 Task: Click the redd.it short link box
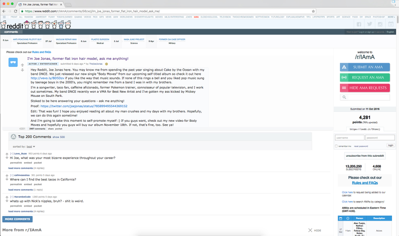(365, 129)
